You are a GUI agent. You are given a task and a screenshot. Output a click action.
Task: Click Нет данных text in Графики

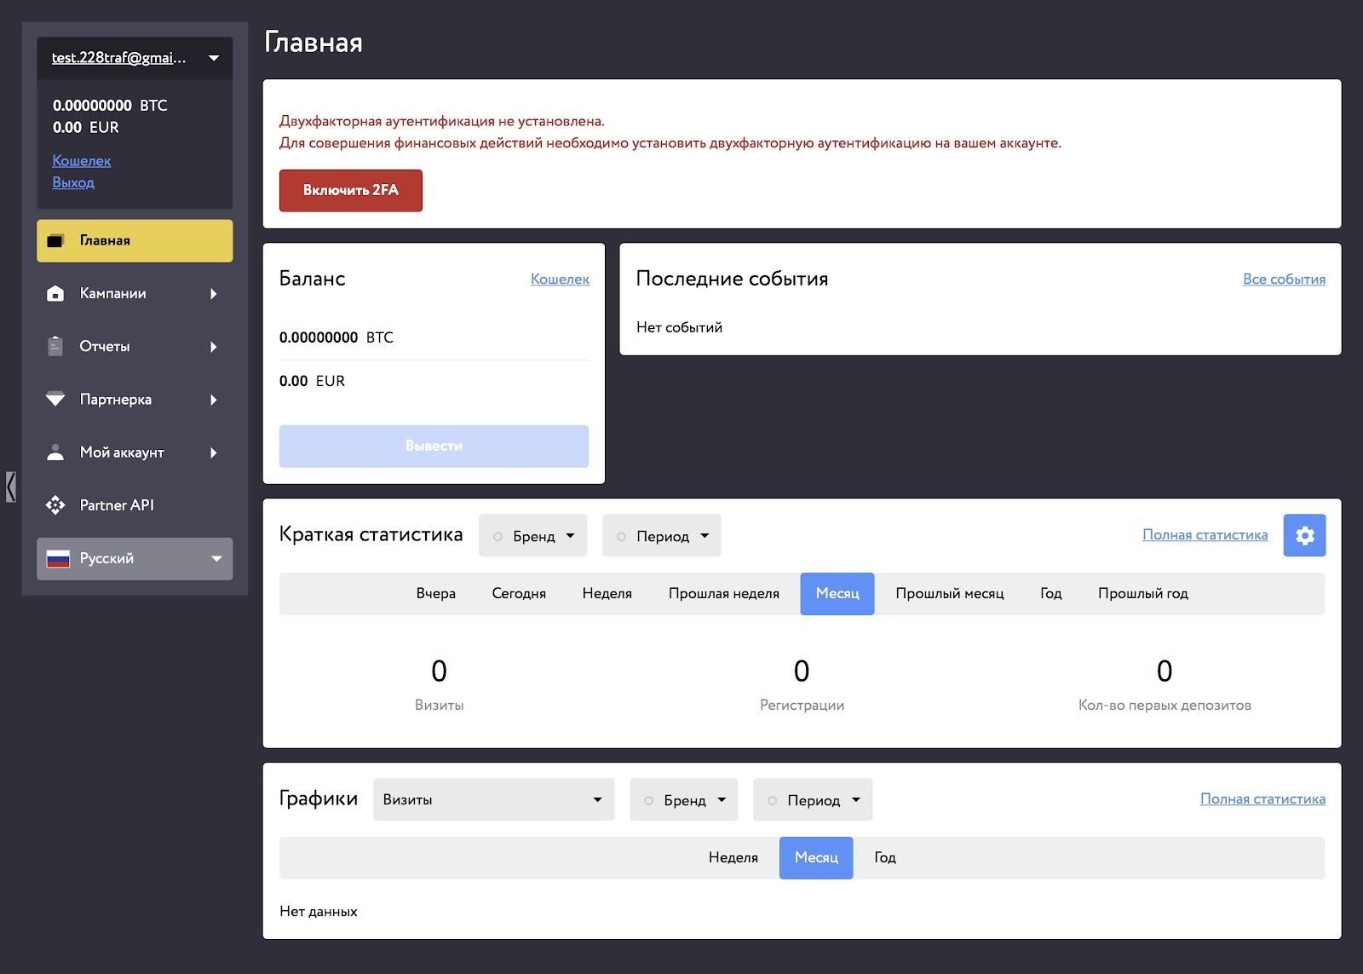tap(319, 912)
